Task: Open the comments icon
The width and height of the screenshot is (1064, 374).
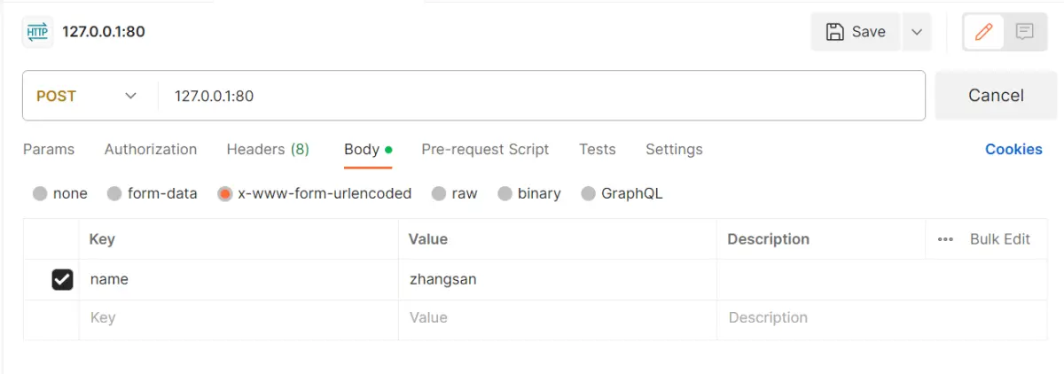Action: 1024,32
